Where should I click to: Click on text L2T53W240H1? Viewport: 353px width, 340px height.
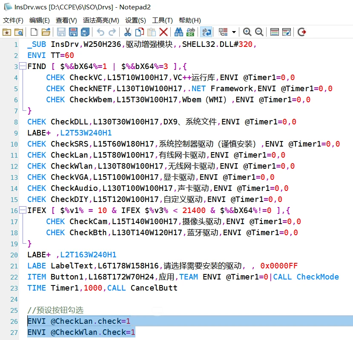pos(86,133)
